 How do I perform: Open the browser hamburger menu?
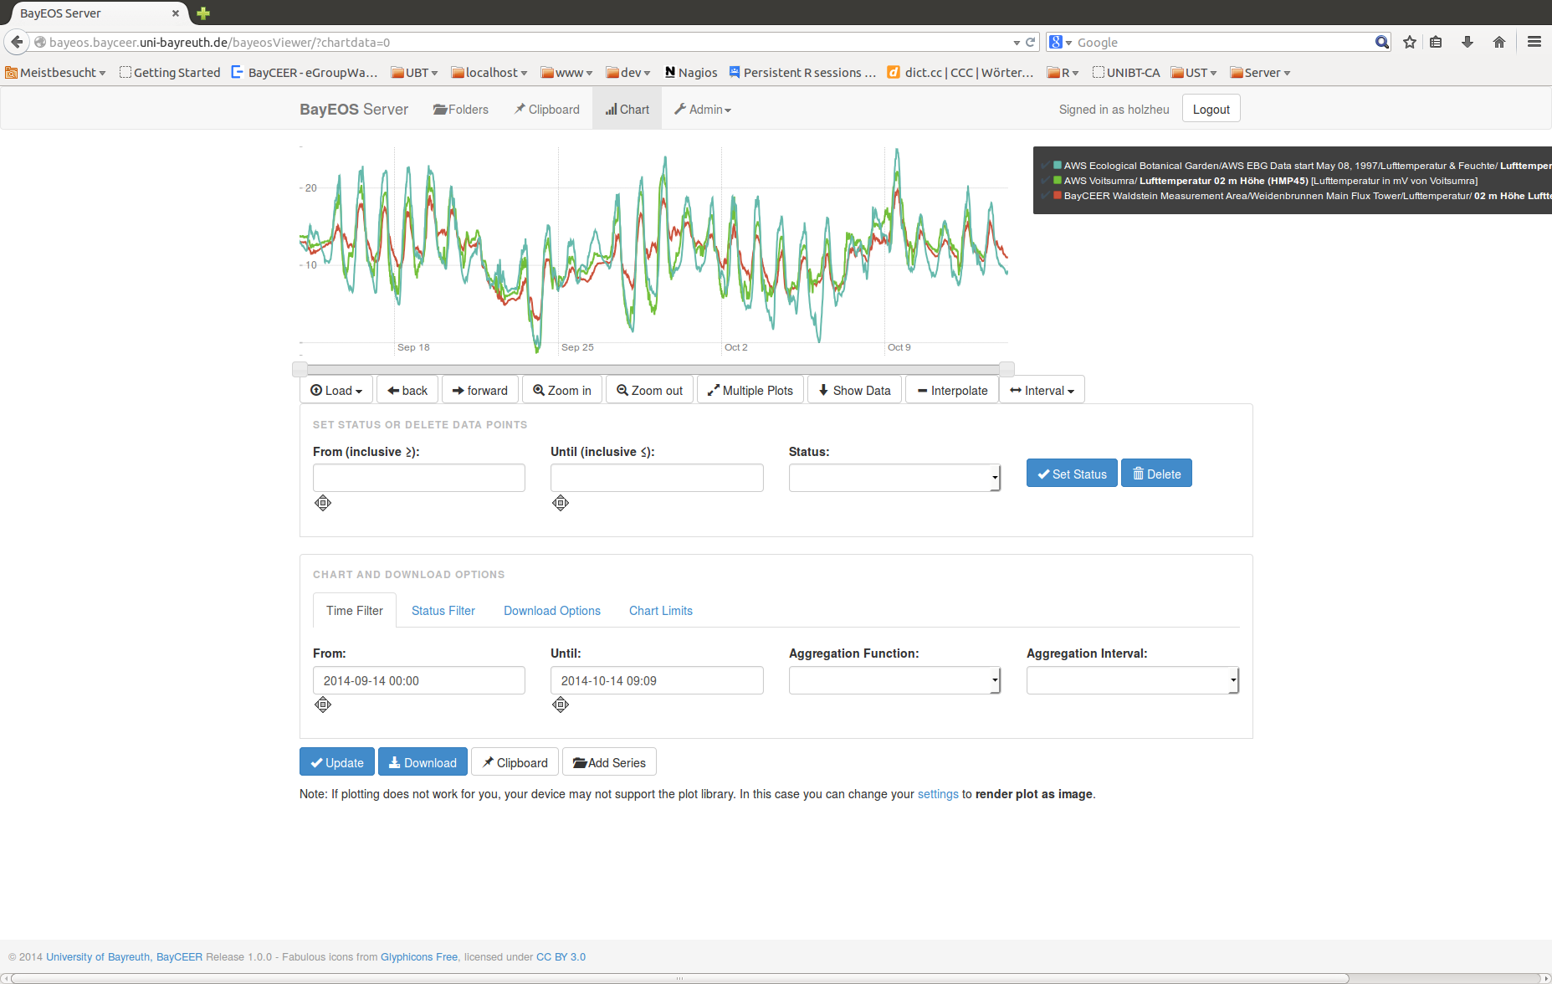tap(1534, 42)
